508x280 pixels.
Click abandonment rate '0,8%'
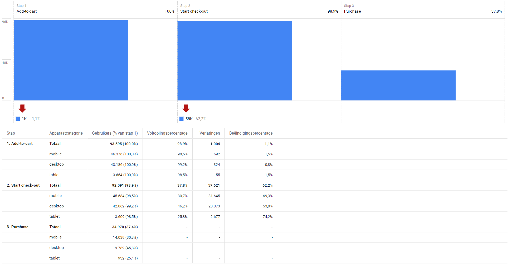[x=269, y=165]
